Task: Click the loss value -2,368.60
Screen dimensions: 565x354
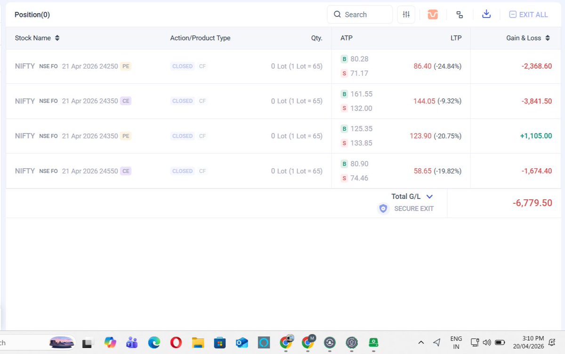Action: [536, 66]
